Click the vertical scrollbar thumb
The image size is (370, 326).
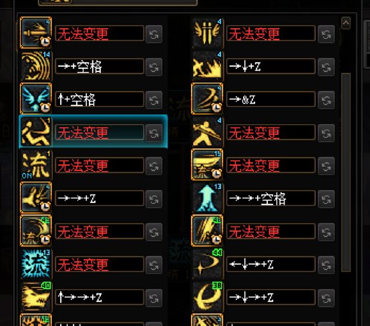(346, 172)
